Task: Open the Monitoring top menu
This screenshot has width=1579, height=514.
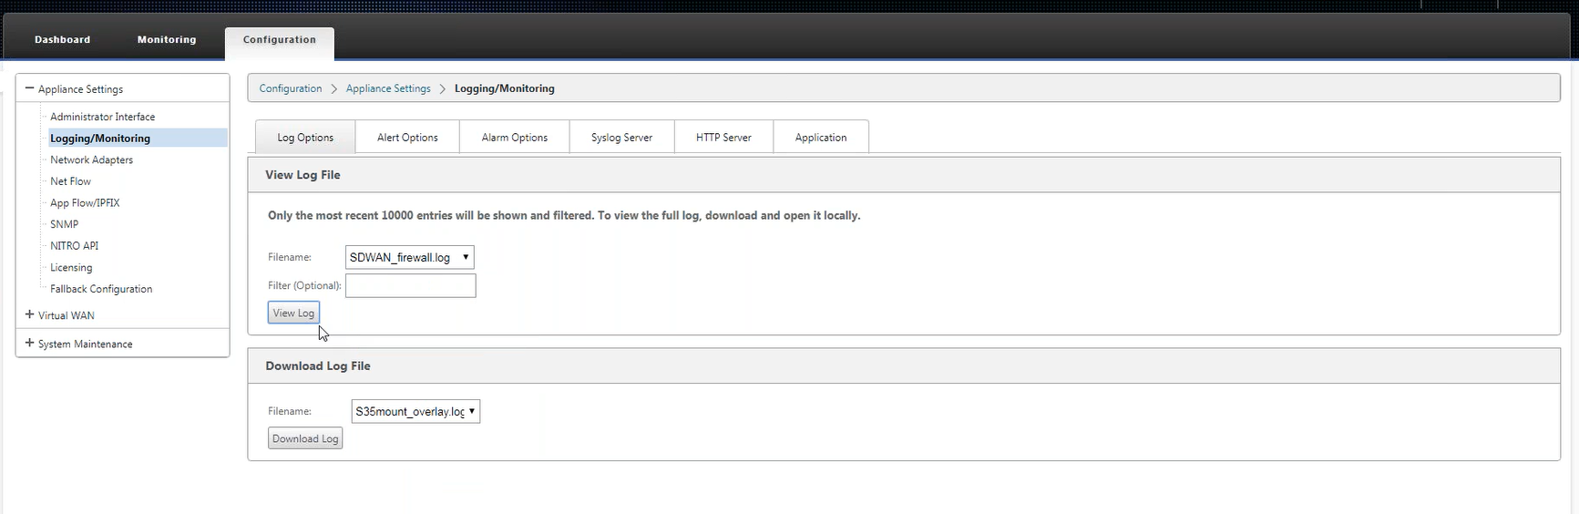Action: (167, 39)
